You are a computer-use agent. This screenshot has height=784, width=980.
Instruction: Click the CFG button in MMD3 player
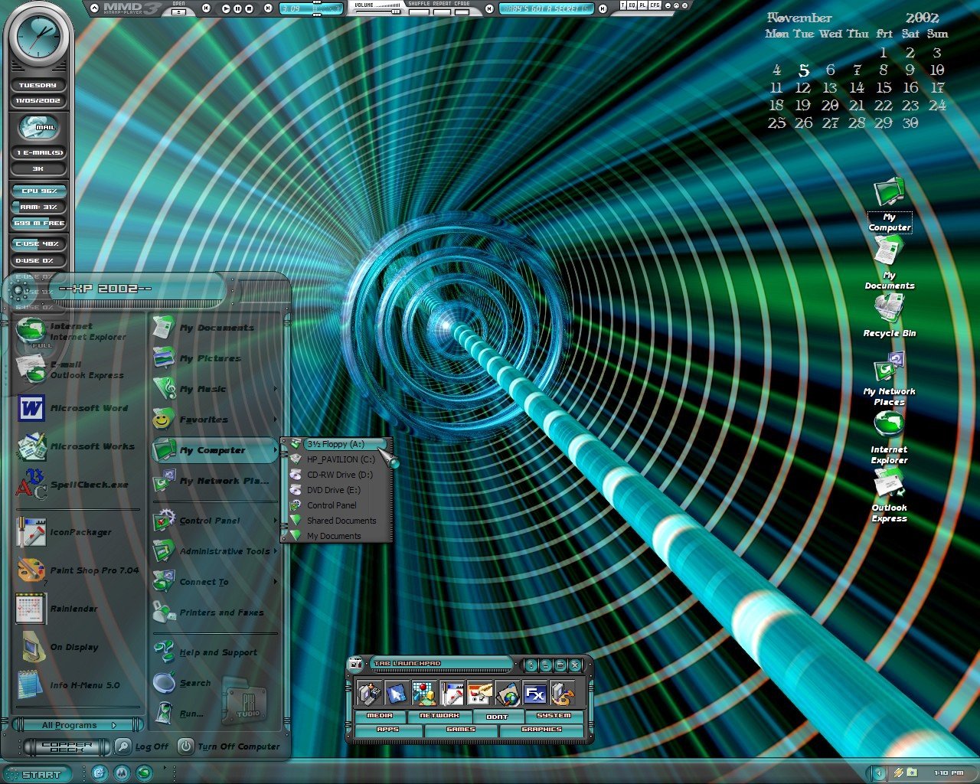[655, 5]
